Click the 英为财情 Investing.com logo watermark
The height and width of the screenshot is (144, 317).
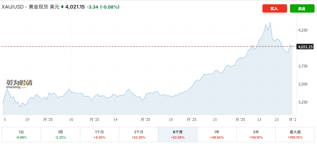[x=19, y=84]
